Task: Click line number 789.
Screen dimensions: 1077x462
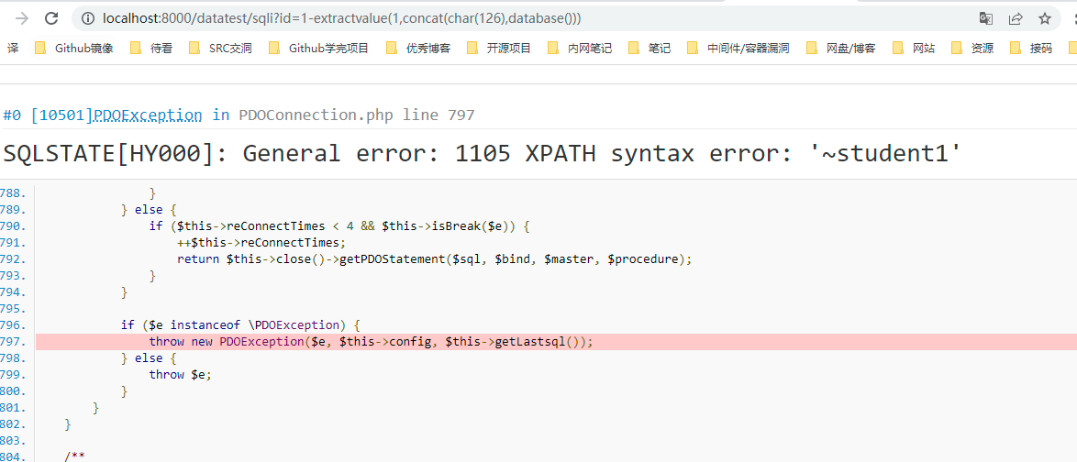Action: point(14,209)
